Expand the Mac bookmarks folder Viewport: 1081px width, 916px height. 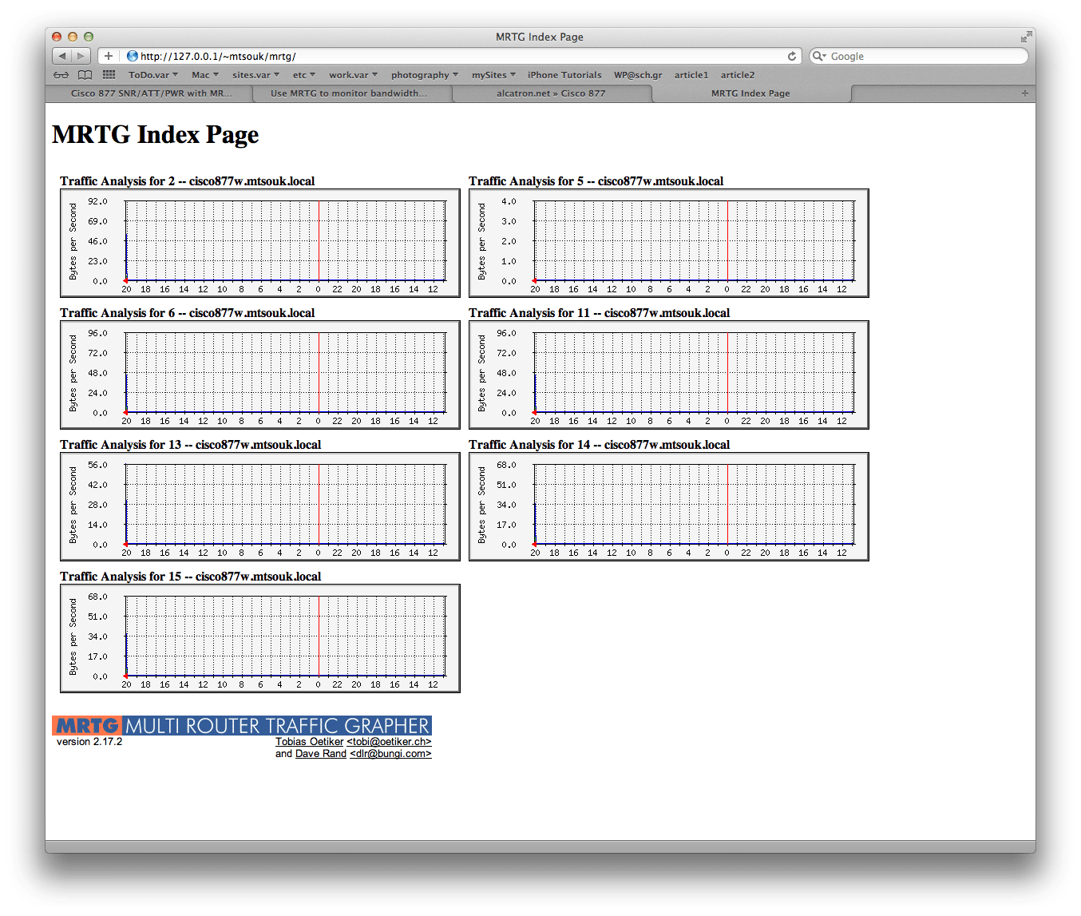(x=205, y=75)
